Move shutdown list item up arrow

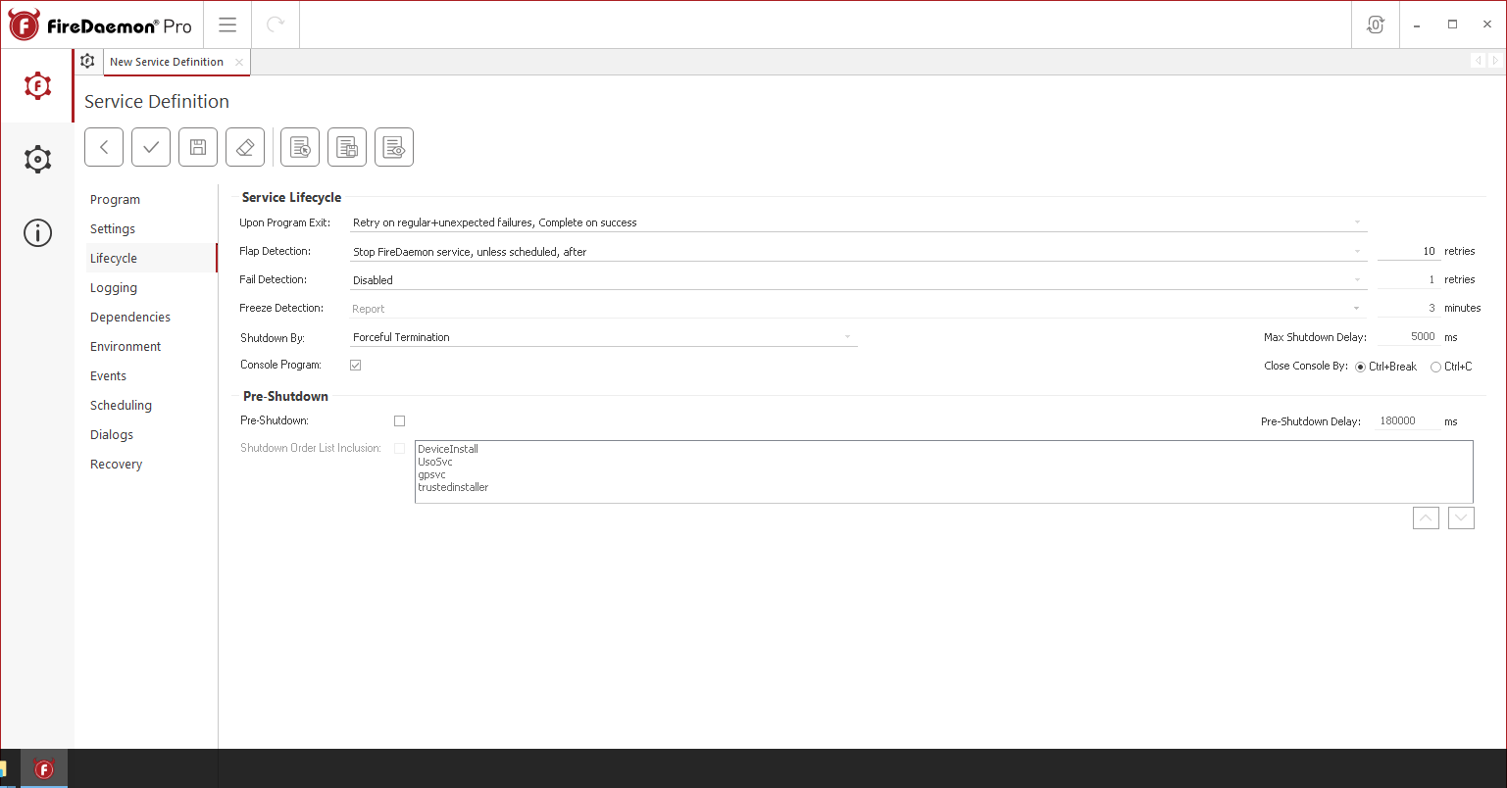[1426, 517]
